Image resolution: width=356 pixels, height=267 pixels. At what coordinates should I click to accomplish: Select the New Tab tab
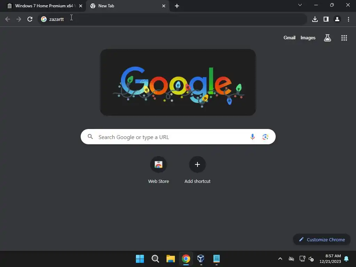pyautogui.click(x=127, y=6)
